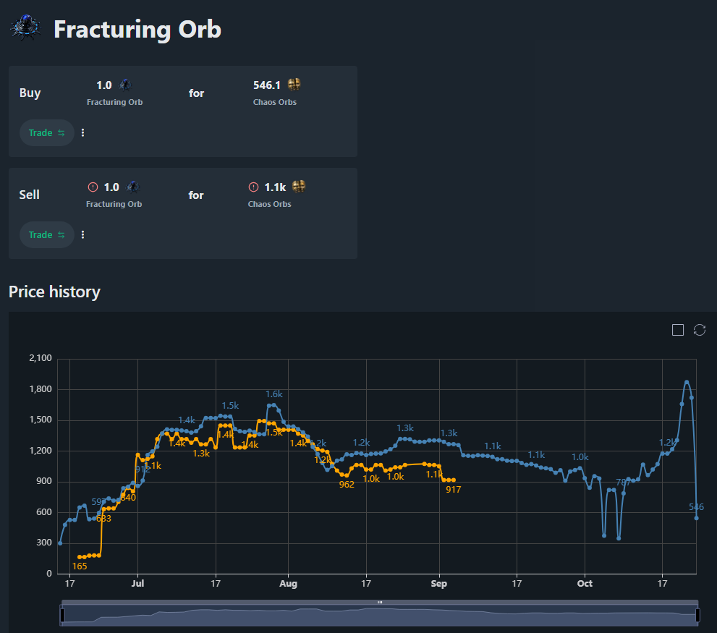Click the Chaos Orb icon next to 546.1
The width and height of the screenshot is (717, 633).
pos(294,85)
